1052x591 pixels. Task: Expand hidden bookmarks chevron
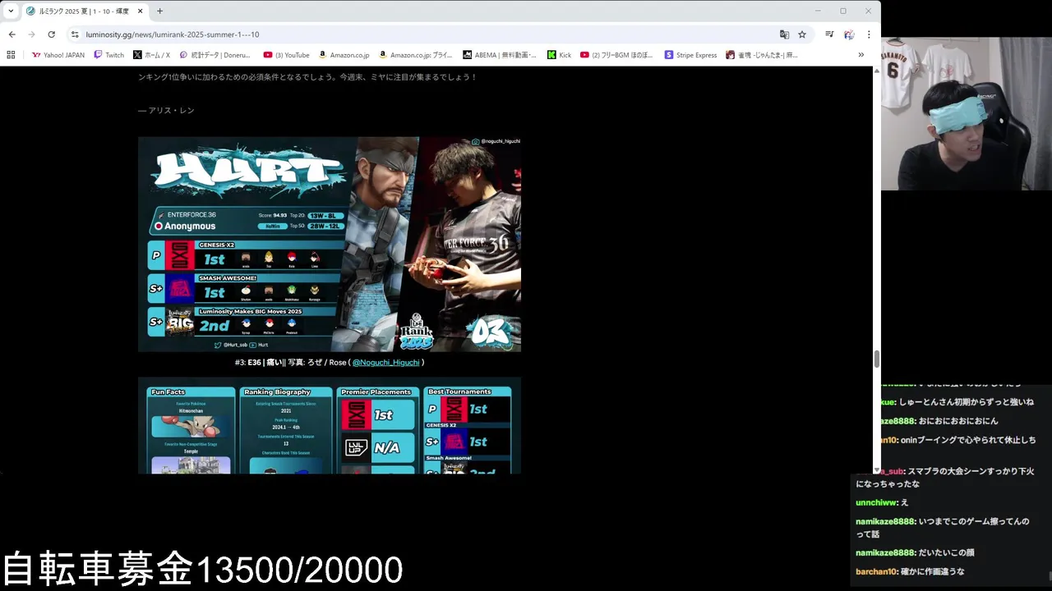[x=861, y=55]
